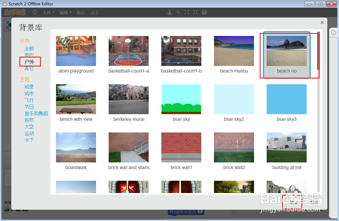Select boardwalk backdrop

click(x=76, y=151)
